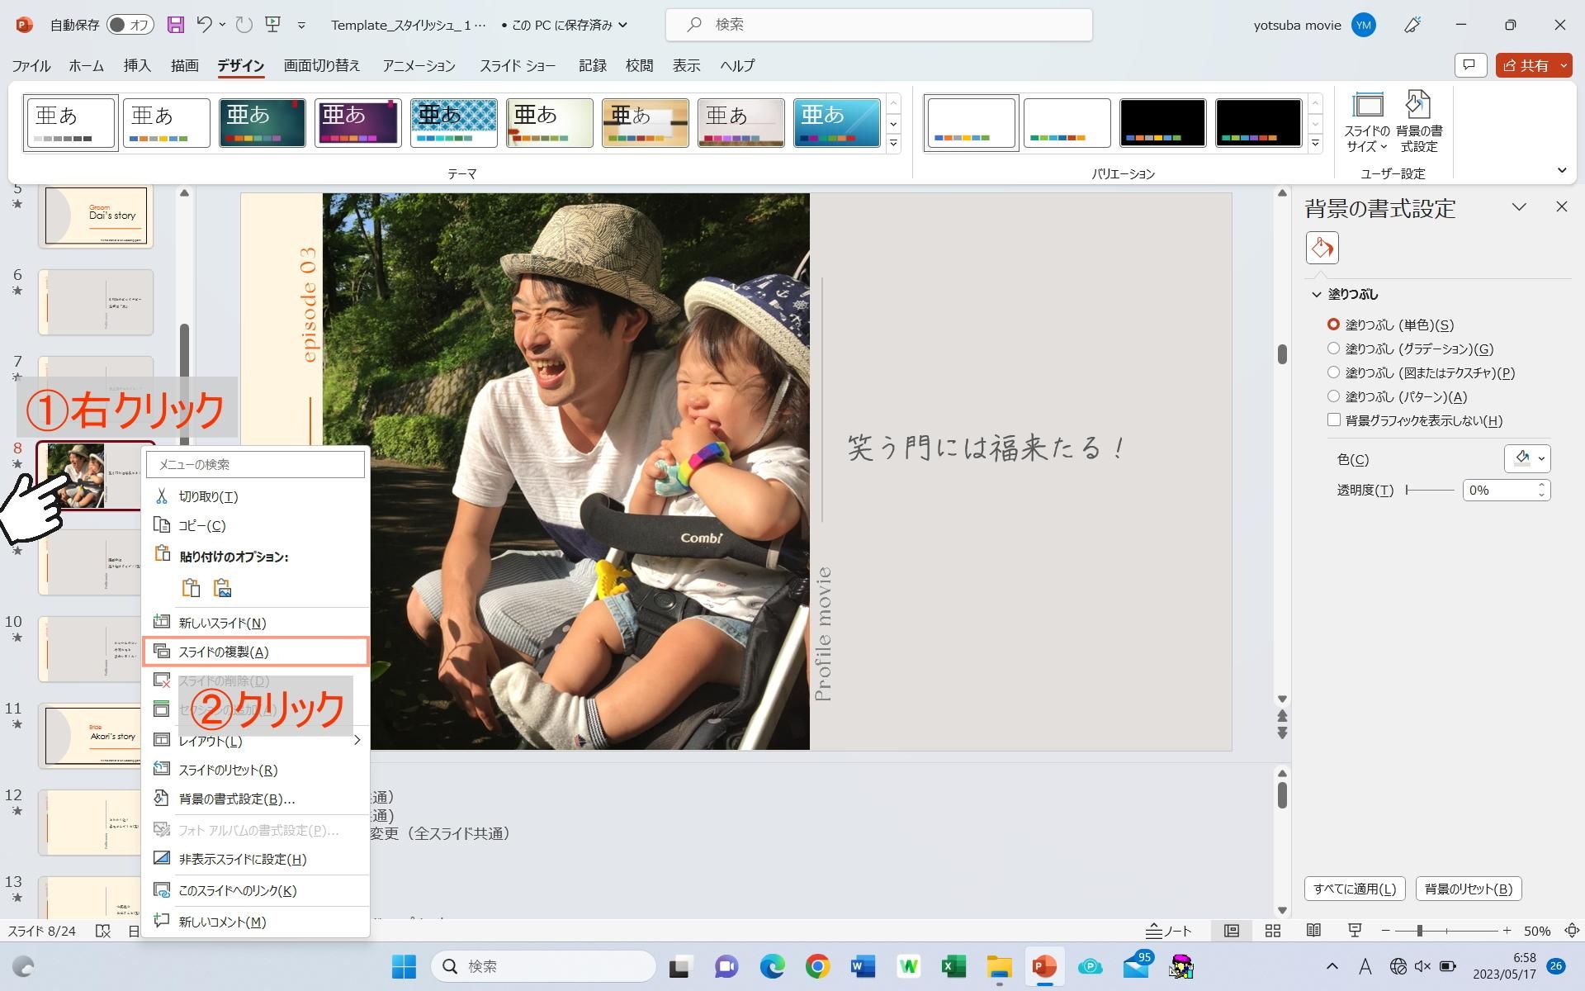
Task: Open File Explorer from the taskbar
Action: click(999, 966)
